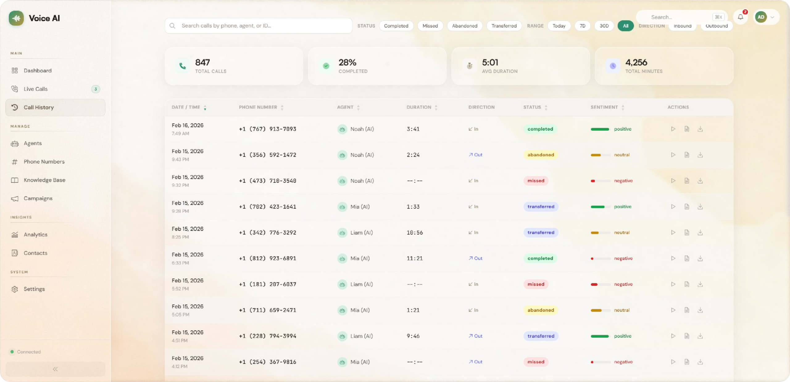The width and height of the screenshot is (790, 382).
Task: Toggle the Completed status filter
Action: pyautogui.click(x=396, y=26)
